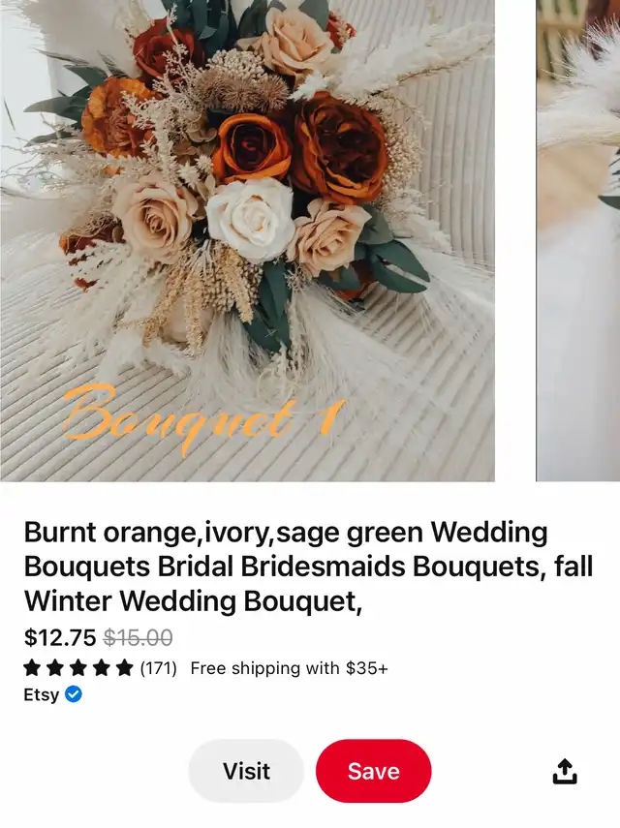Click the second rating star
Screen dimensions: 620x828
click(x=55, y=668)
